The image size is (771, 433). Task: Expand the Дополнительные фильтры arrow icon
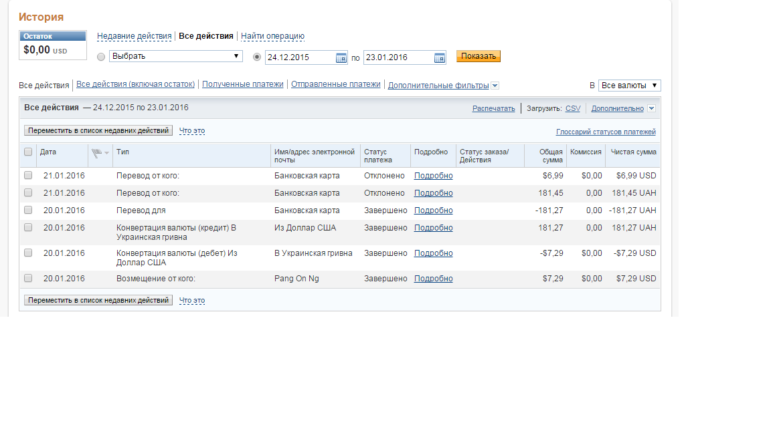click(x=495, y=86)
